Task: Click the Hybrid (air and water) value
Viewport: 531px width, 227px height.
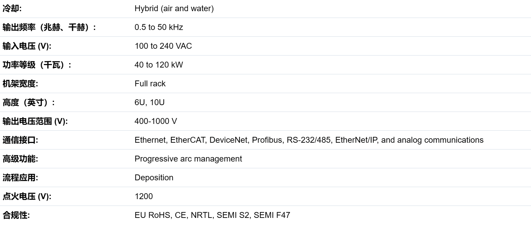Action: (174, 9)
